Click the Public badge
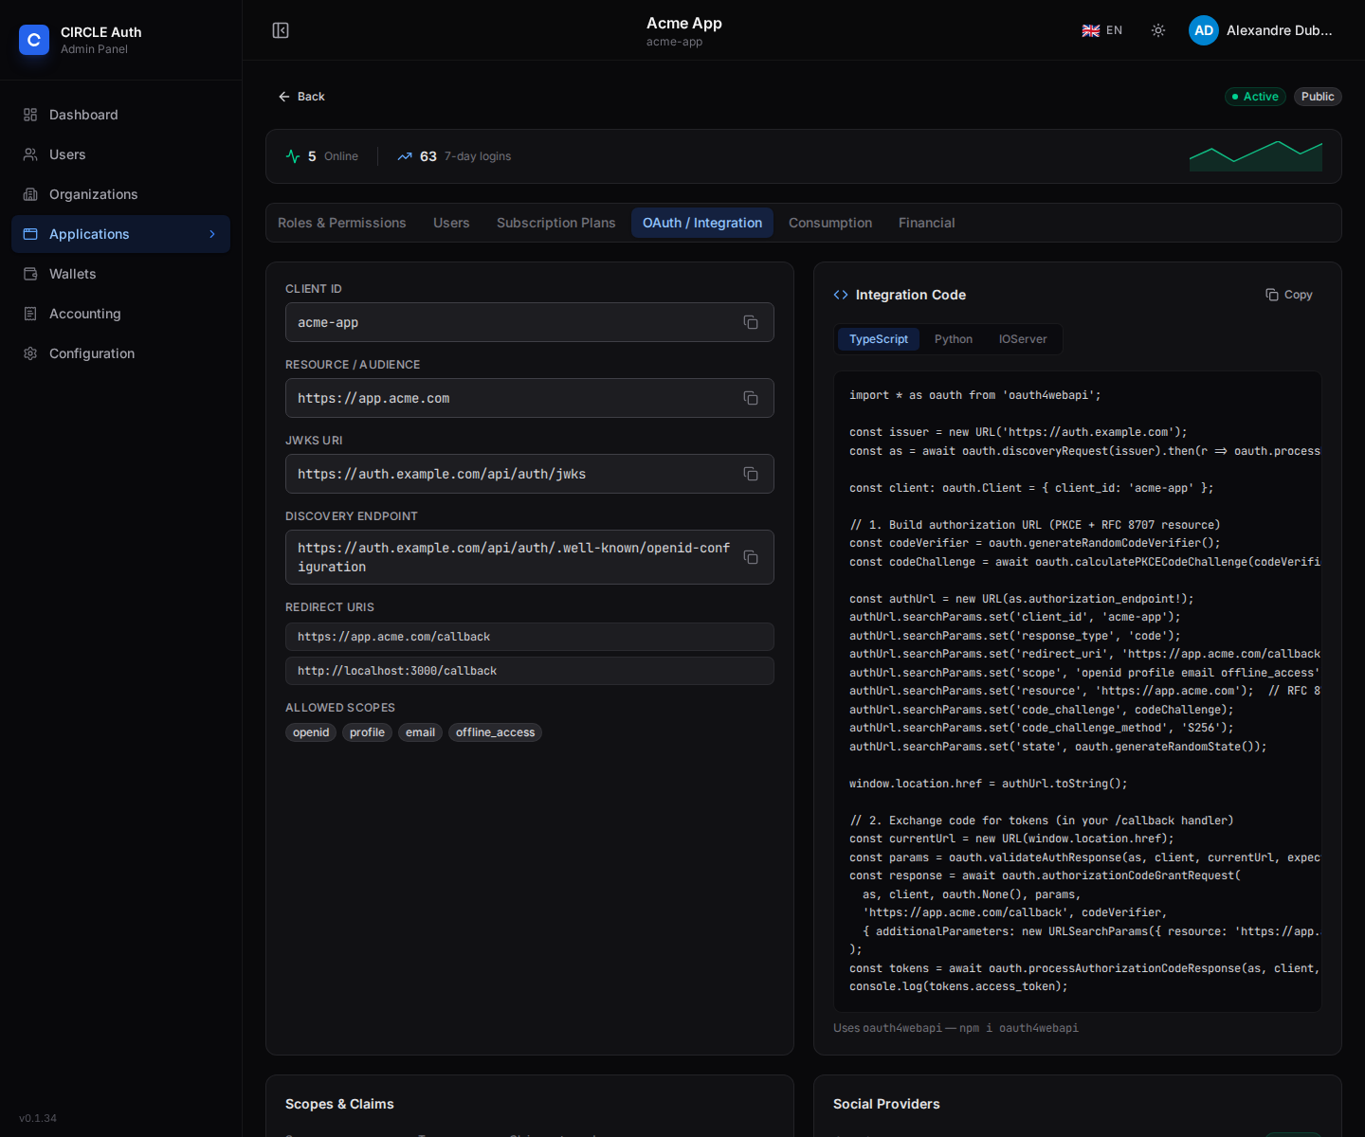 [1318, 97]
